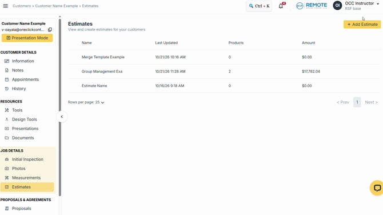Open the Measurements page
The width and height of the screenshot is (383, 215).
pyautogui.click(x=26, y=178)
